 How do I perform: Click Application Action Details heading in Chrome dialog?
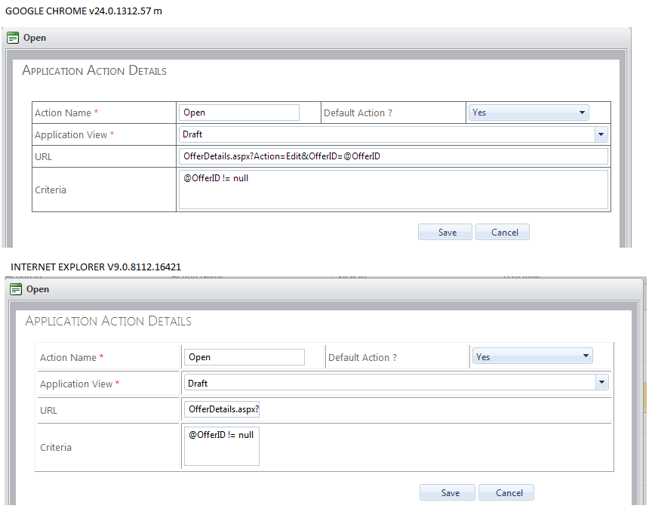94,71
